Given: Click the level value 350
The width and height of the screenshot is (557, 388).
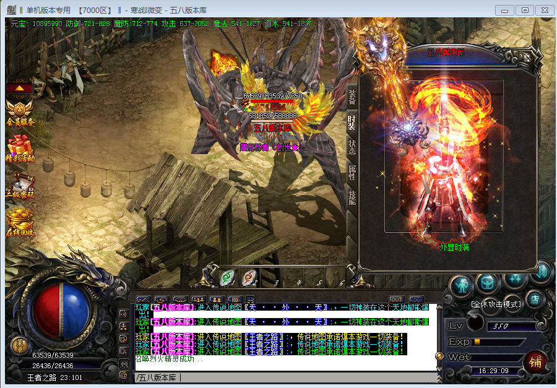Looking at the screenshot, I should coord(500,326).
